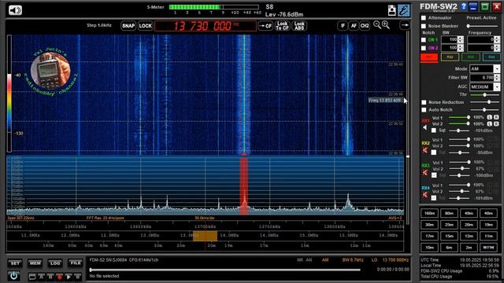Zoom in the spectrum with magnifier plus

[x=386, y=24]
